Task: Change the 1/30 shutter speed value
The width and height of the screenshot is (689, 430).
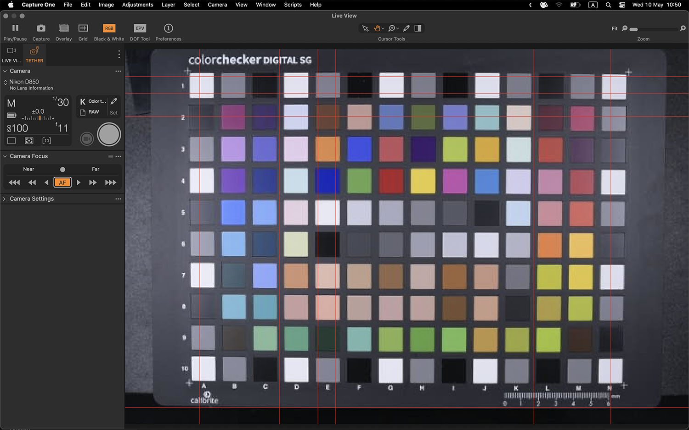Action: (61, 102)
